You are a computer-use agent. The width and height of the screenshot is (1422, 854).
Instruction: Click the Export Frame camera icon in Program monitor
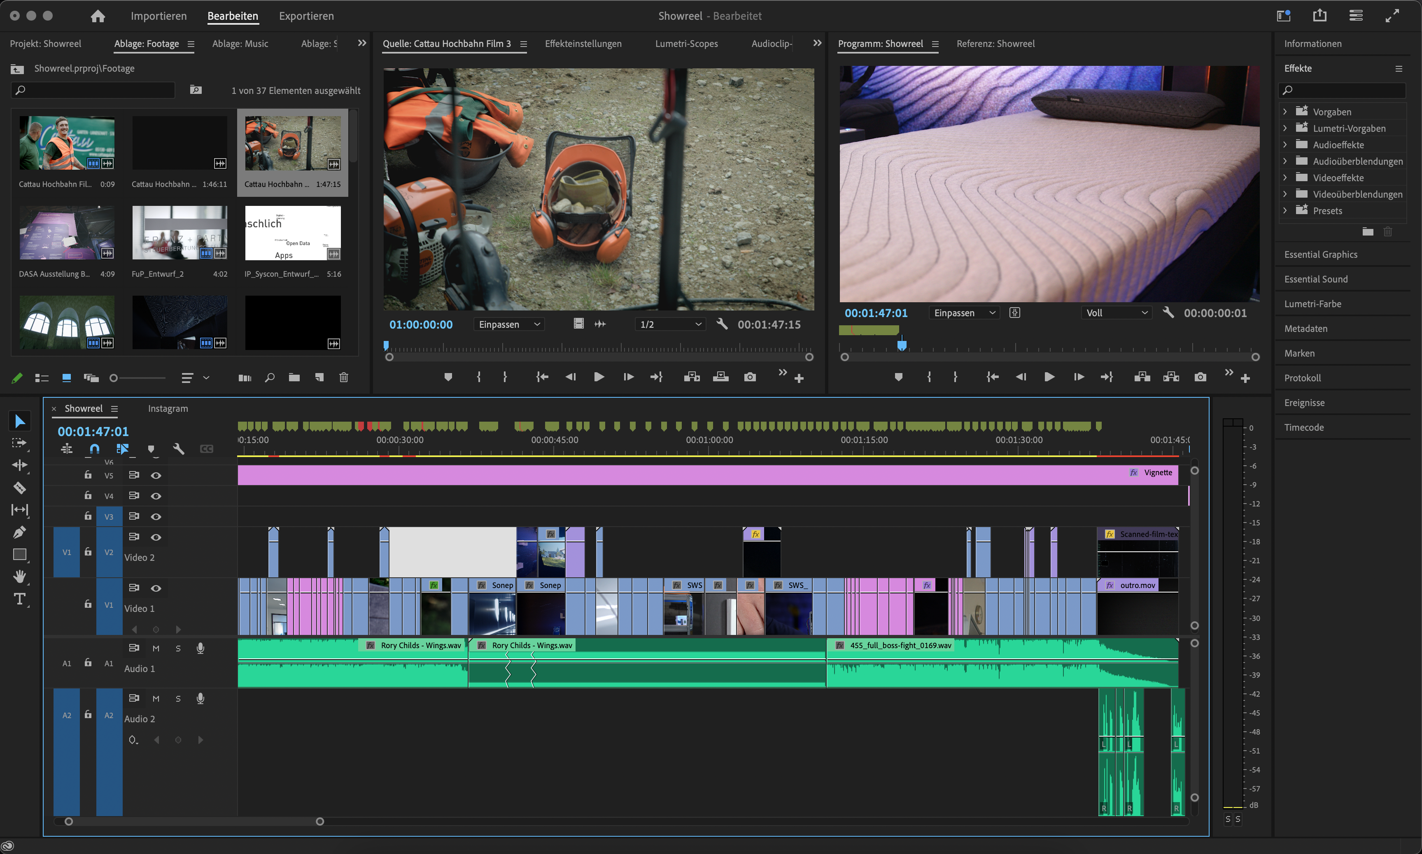coord(1200,377)
